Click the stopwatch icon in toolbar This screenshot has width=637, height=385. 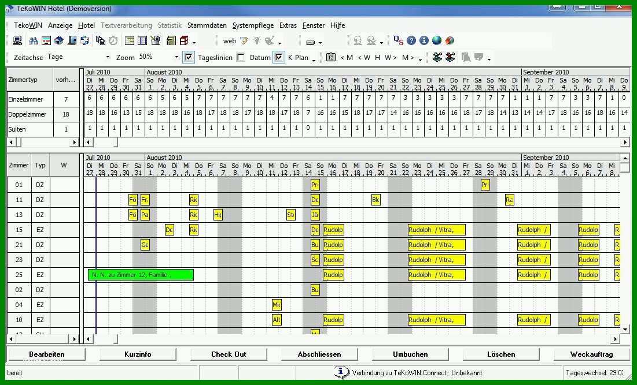[x=113, y=40]
